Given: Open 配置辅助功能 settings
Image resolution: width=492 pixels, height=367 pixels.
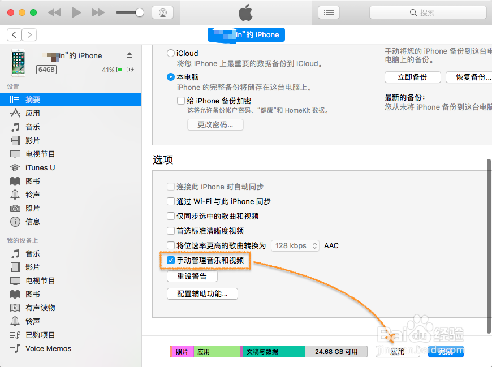Looking at the screenshot, I should pyautogui.click(x=202, y=293).
